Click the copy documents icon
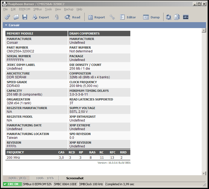 pyautogui.click(x=177, y=17)
